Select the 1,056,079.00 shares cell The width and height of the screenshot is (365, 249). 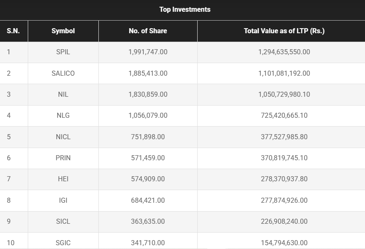(x=148, y=115)
